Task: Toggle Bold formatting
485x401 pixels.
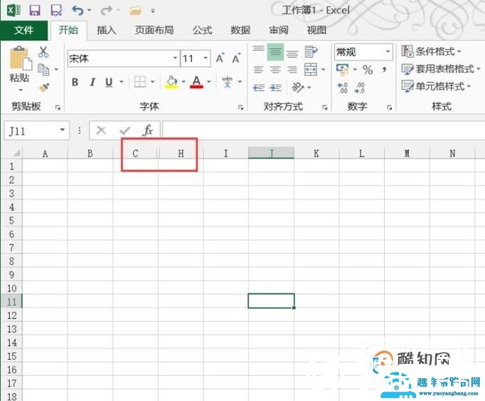Action: tap(75, 82)
